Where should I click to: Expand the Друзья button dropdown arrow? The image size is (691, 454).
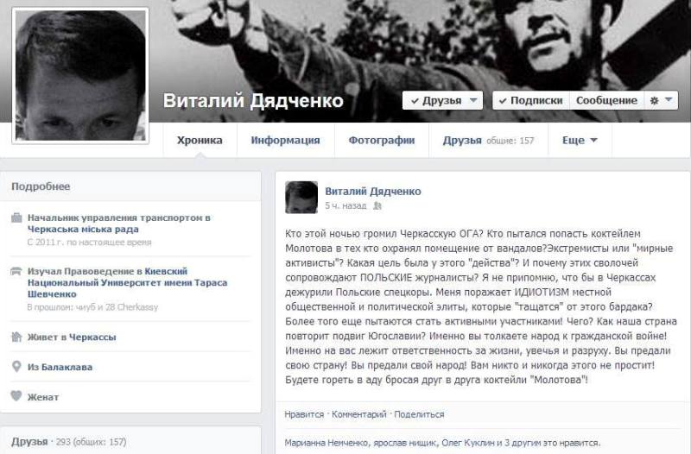pos(473,100)
